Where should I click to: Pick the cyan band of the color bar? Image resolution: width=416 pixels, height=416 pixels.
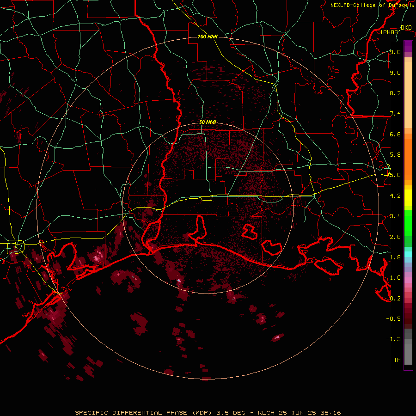[408, 254]
